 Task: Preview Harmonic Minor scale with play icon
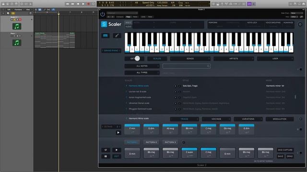click(175, 86)
